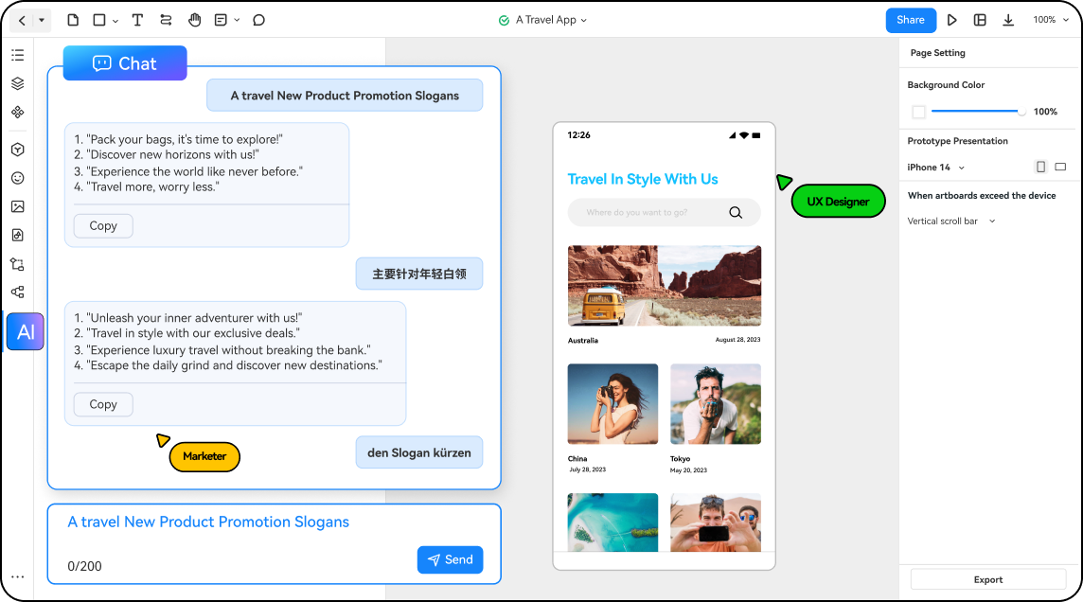
Task: Open the A Travel App project menu
Action: 551,20
